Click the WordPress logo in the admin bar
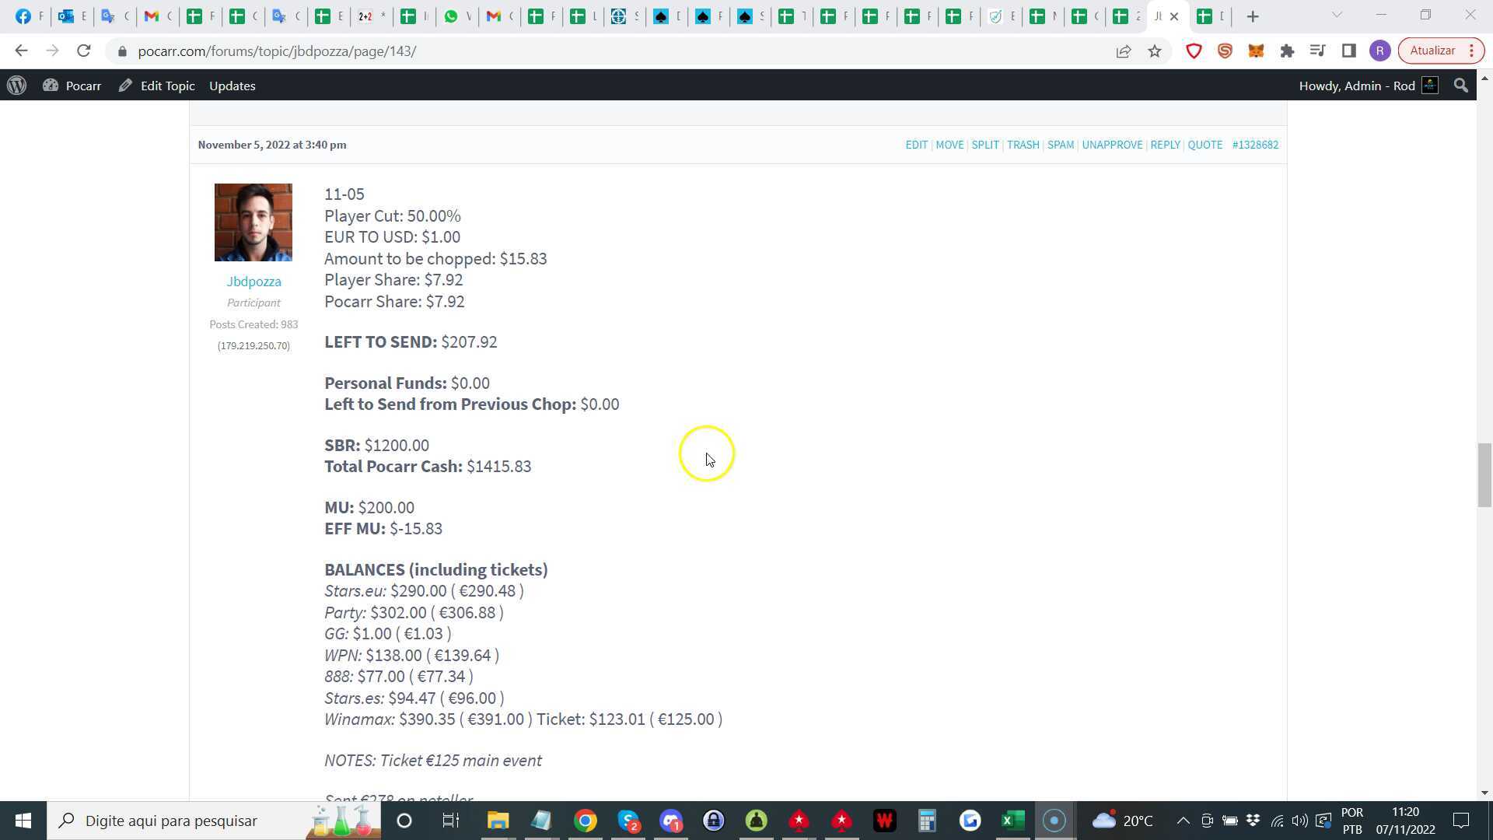The height and width of the screenshot is (840, 1493). (x=16, y=86)
